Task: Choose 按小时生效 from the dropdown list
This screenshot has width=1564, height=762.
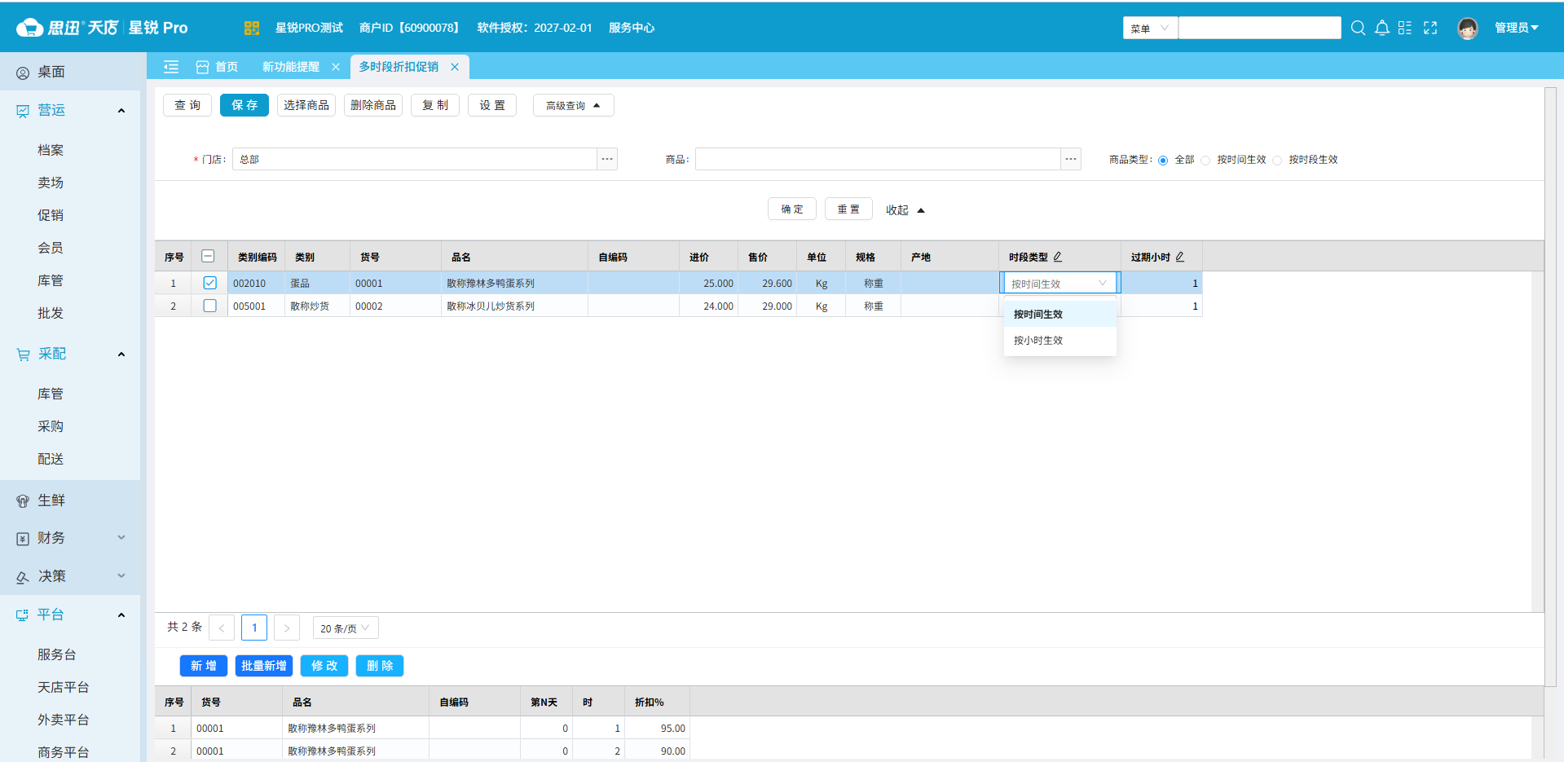Action: click(1038, 341)
